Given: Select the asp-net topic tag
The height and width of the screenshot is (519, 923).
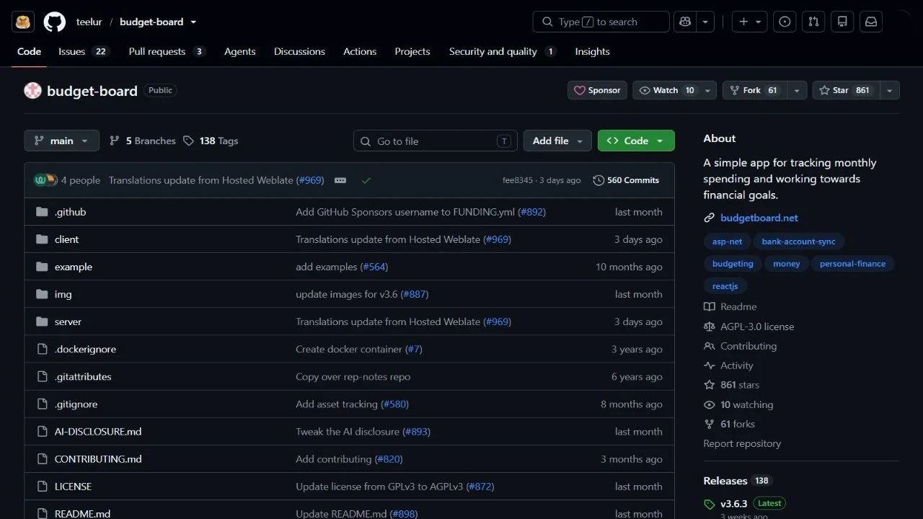Looking at the screenshot, I should coord(727,241).
